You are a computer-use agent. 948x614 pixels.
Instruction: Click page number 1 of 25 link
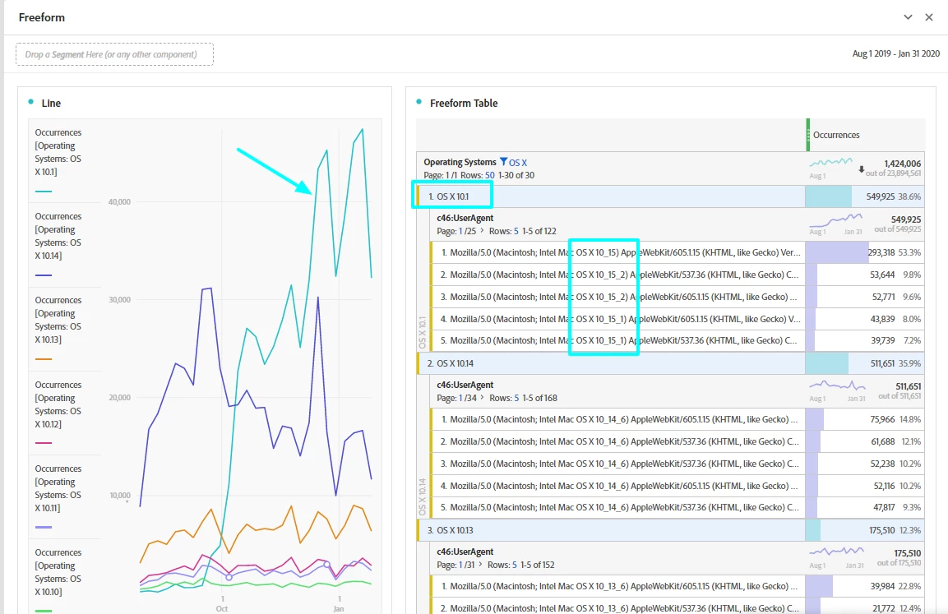460,231
